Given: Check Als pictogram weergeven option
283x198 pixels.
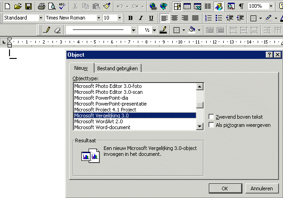Looking at the screenshot, I should point(211,125).
